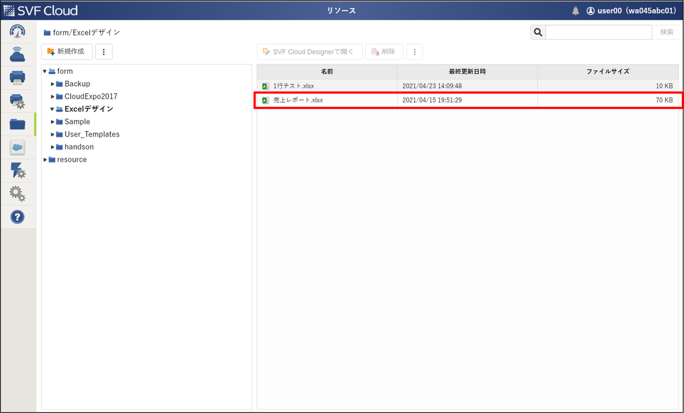The width and height of the screenshot is (684, 413).
Task: Click Excel icon of 1行テスト.xlsx
Action: point(266,86)
